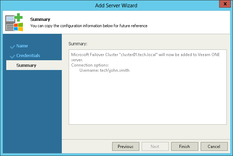233x156 pixels.
Task: Click the Summary: label above the text box
Action: 78,44
